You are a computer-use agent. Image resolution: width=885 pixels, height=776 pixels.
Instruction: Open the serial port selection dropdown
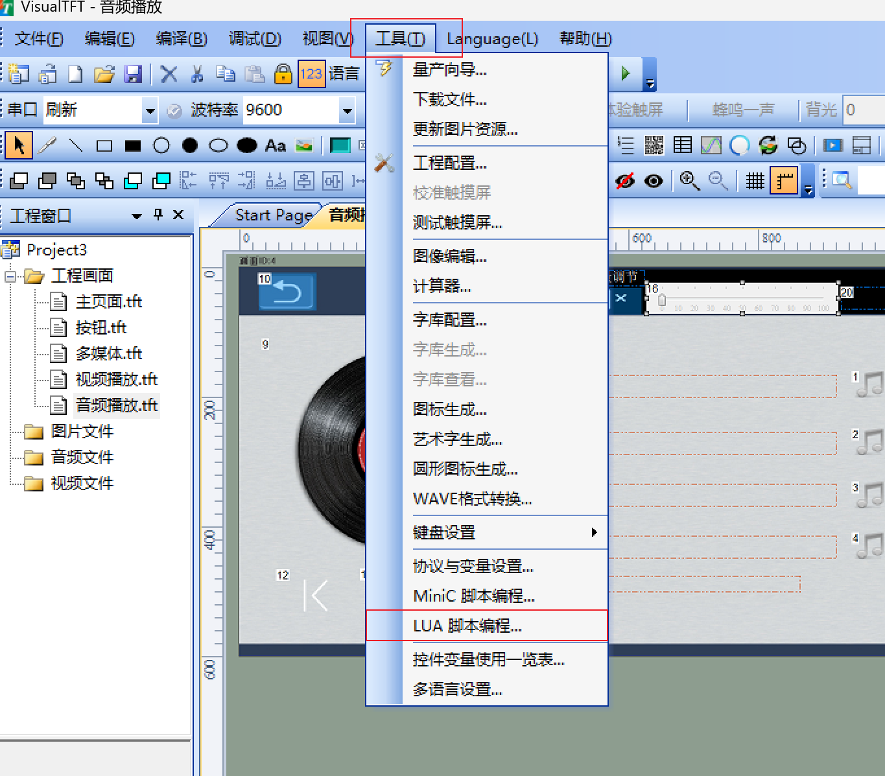point(150,110)
